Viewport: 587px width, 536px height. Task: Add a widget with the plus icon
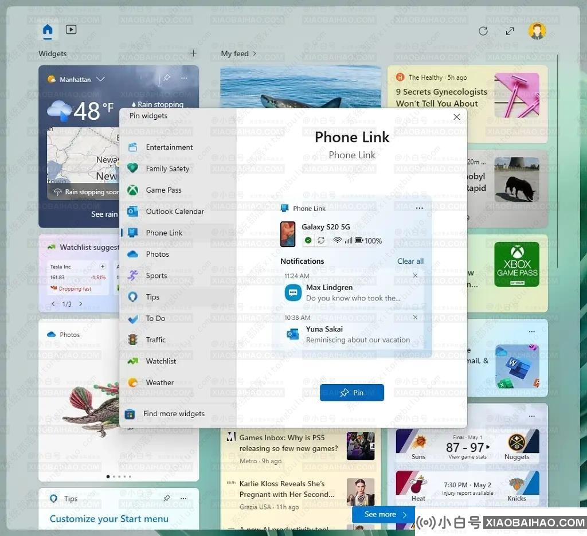click(193, 53)
